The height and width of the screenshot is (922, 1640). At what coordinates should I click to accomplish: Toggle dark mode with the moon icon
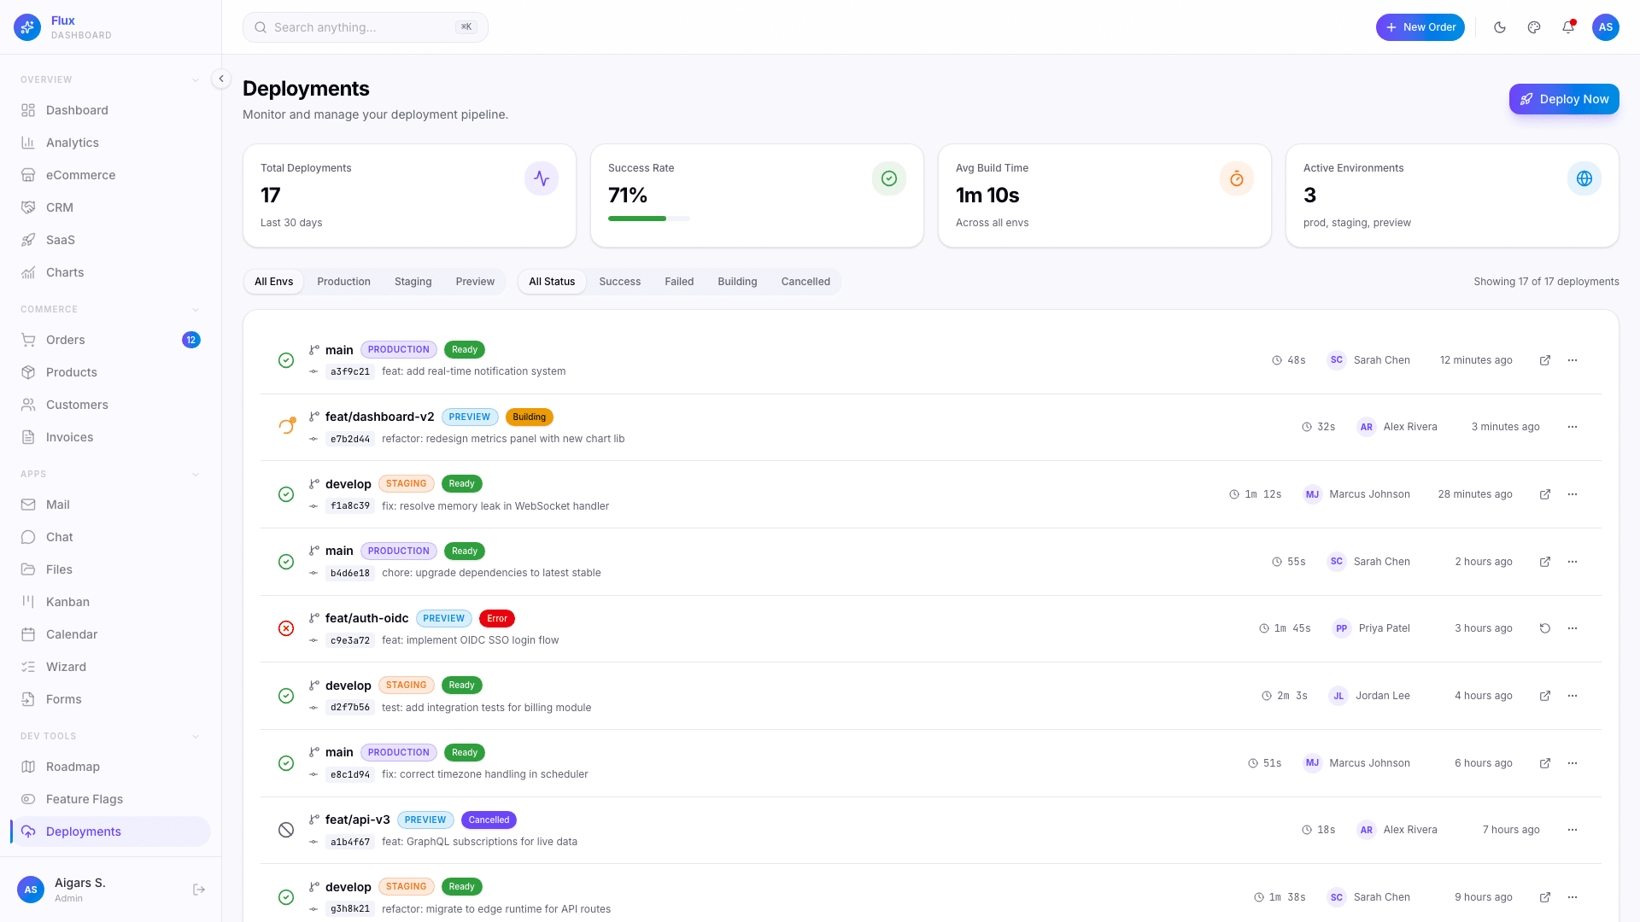[x=1500, y=27]
